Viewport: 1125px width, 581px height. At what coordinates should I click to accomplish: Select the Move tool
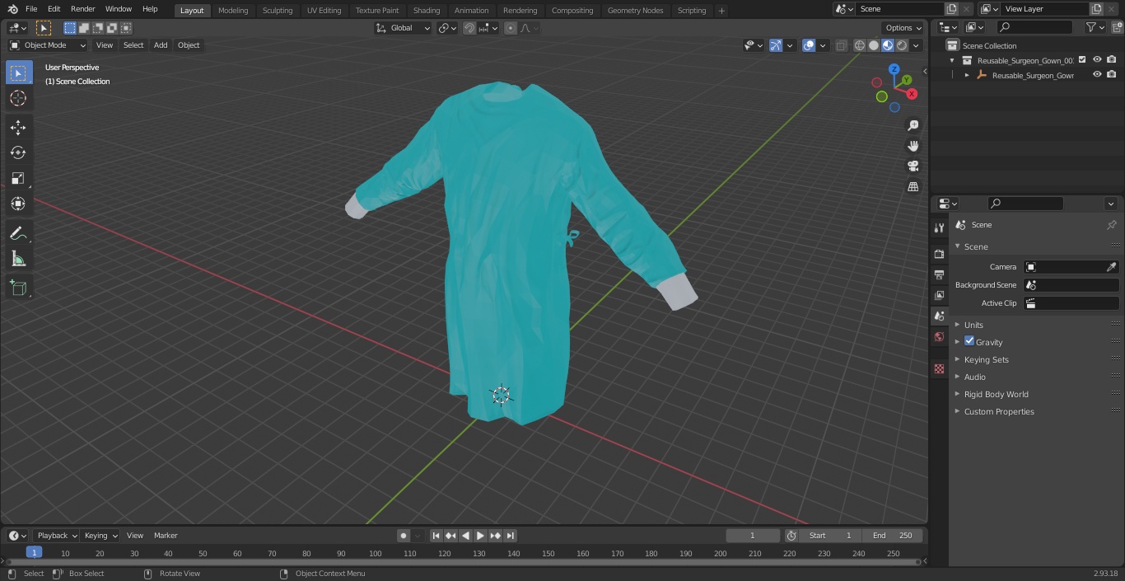[18, 127]
